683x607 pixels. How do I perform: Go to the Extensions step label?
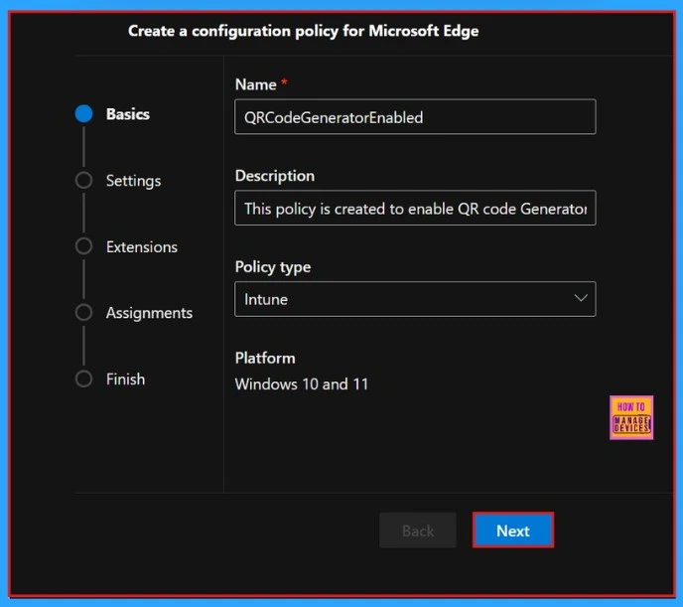click(142, 247)
